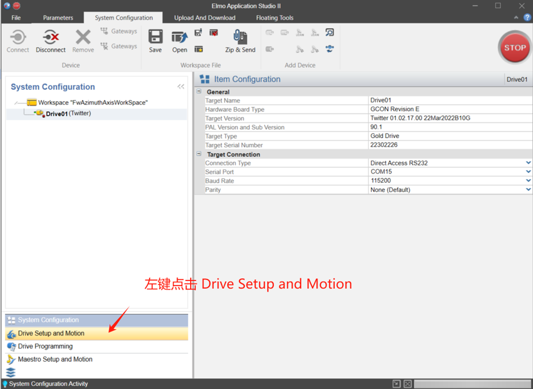This screenshot has width=533, height=389.
Task: Click the Target Name value Drive01
Action: tap(381, 100)
